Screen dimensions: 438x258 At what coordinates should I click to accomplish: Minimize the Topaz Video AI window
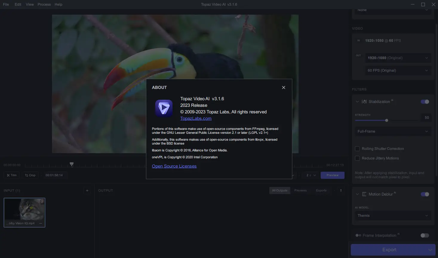[x=413, y=4]
